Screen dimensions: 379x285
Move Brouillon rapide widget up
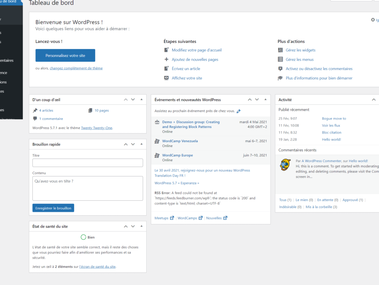[126, 144]
